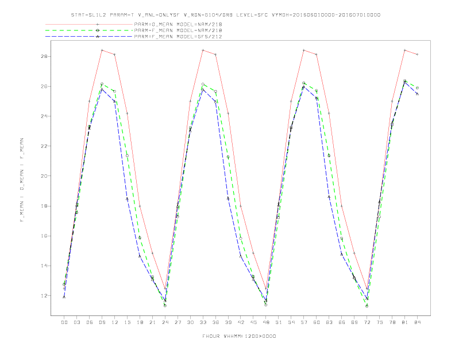
Task: Select legend entry PARM=O_MEAN MODEL=NAM/218
Action: pos(178,24)
